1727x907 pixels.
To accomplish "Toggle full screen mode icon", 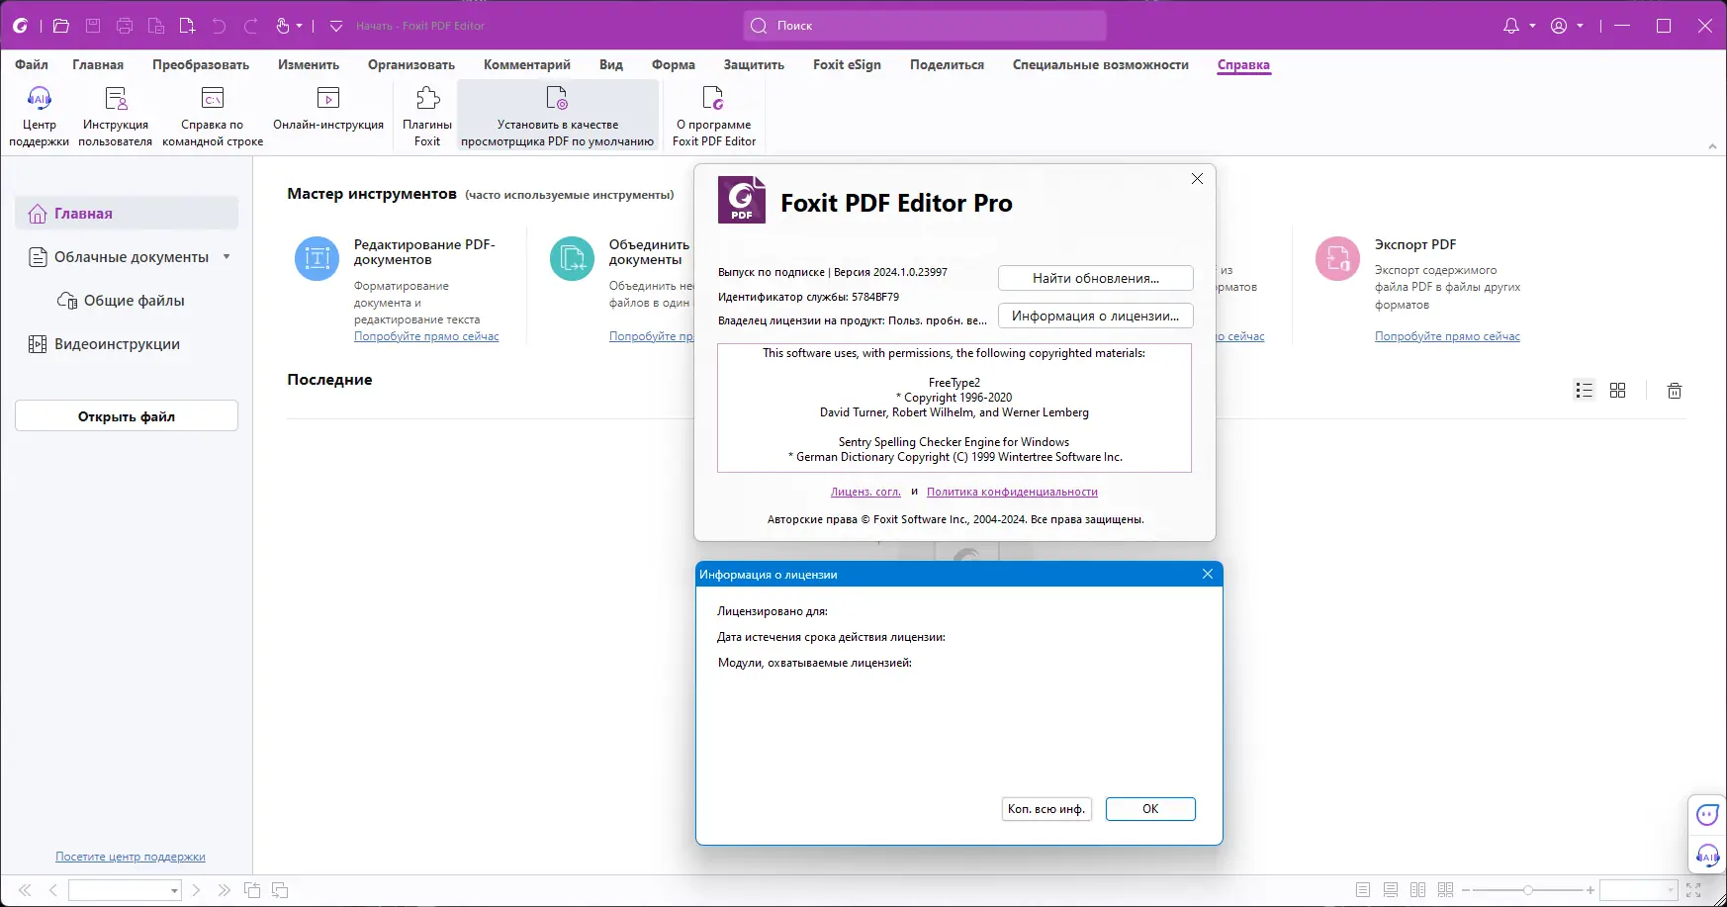I will coord(1693,890).
